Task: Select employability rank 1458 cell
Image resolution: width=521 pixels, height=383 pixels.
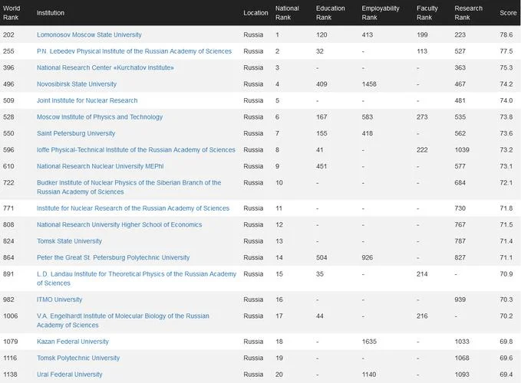Action: (x=369, y=84)
